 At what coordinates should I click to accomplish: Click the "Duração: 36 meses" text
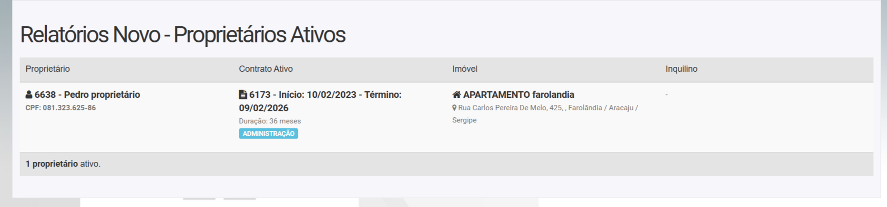coord(270,121)
